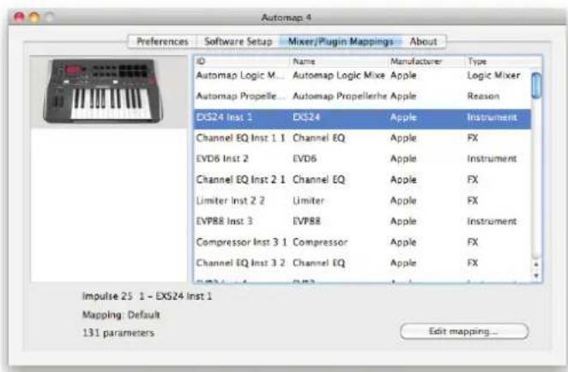
Task: Click the Impulse 25 1 – EXS24 Inst 1 label
Action: 147,297
